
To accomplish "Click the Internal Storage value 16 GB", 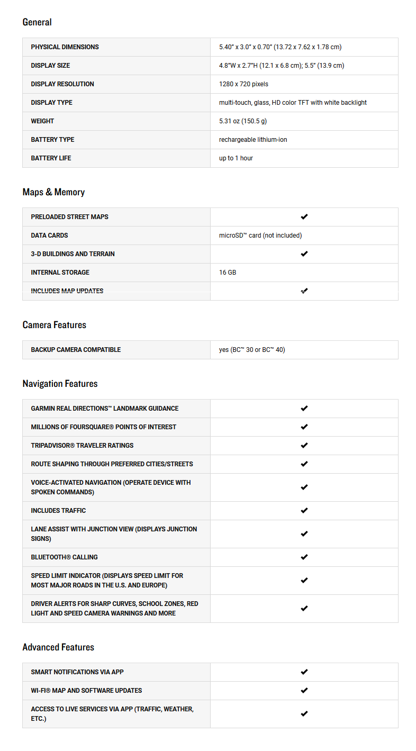I will pyautogui.click(x=228, y=273).
